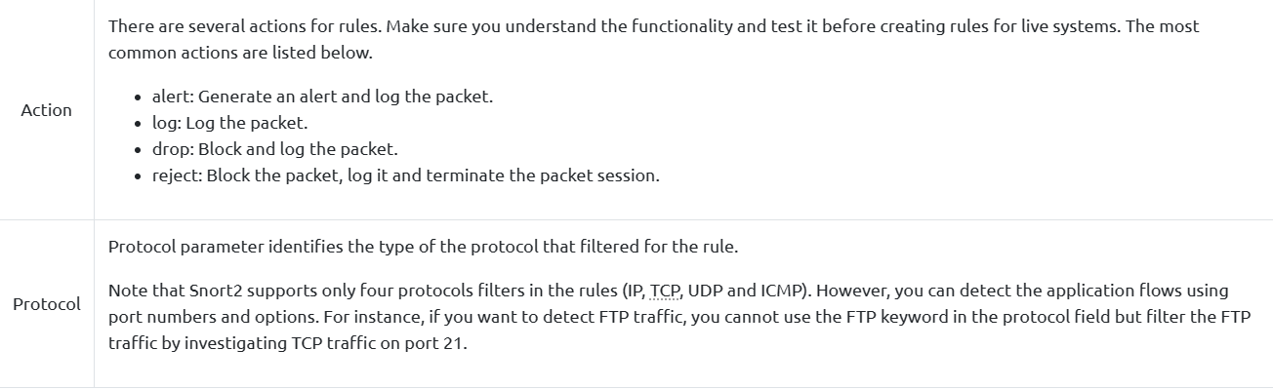Image resolution: width=1273 pixels, height=389 pixels.
Task: Click the Protocol row header cell
Action: pyautogui.click(x=47, y=304)
